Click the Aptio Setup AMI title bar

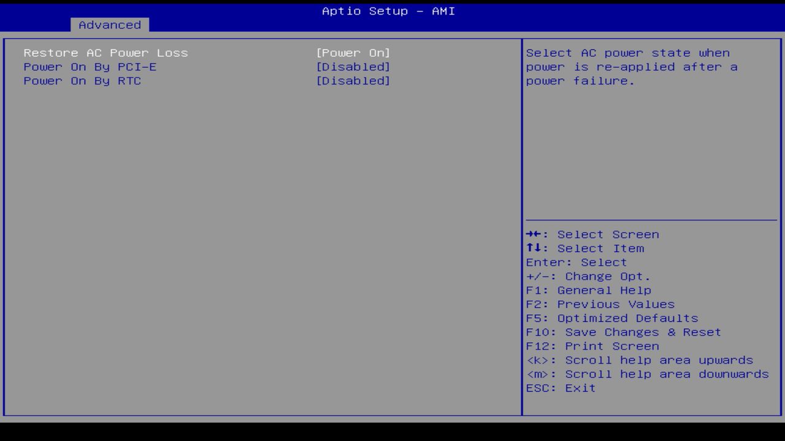coord(388,11)
